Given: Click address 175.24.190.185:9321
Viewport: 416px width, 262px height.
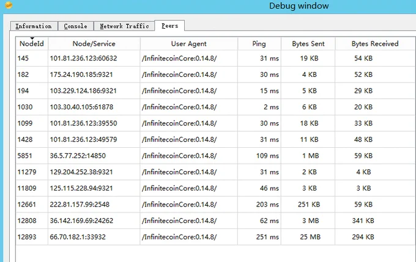Looking at the screenshot, I should (81, 75).
